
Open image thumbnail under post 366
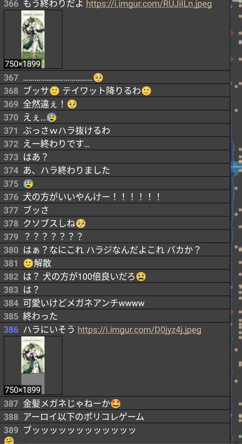coord(33,39)
